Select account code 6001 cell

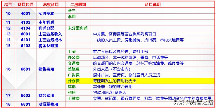click(x=25, y=34)
